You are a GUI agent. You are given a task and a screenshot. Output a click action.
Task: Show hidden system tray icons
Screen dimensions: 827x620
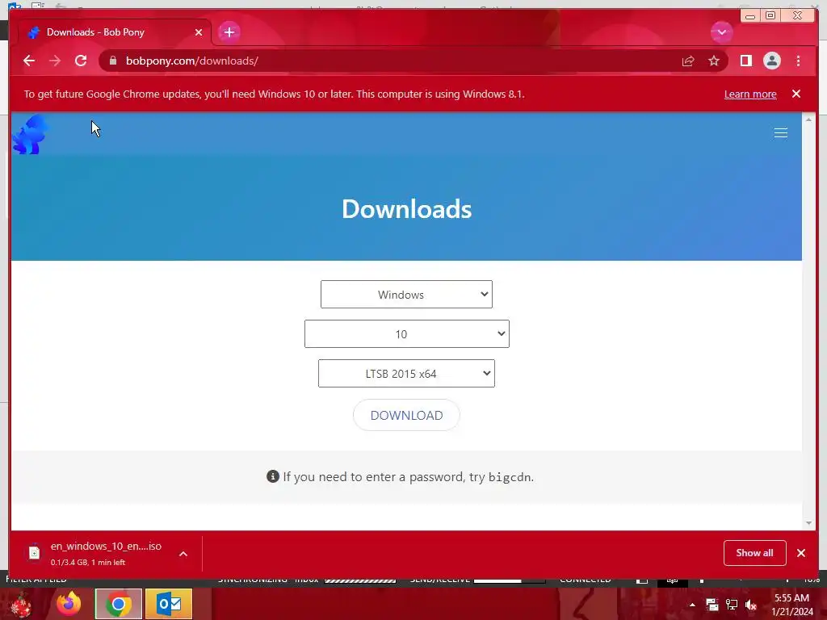[x=692, y=605]
